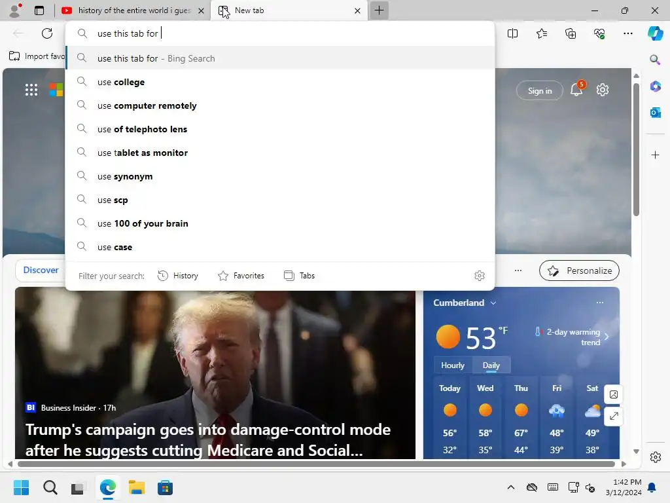Image resolution: width=670 pixels, height=503 pixels.
Task: Open sidebar settings gear at bottom
Action: (655, 457)
